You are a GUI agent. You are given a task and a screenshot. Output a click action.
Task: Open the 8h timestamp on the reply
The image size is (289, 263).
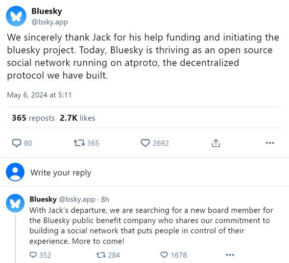click(105, 199)
